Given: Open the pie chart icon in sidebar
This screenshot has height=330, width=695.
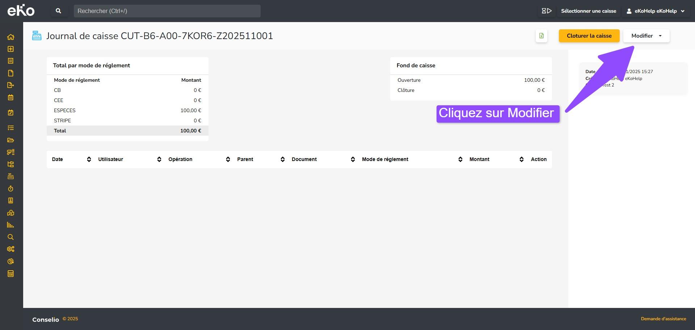Looking at the screenshot, I should [10, 261].
